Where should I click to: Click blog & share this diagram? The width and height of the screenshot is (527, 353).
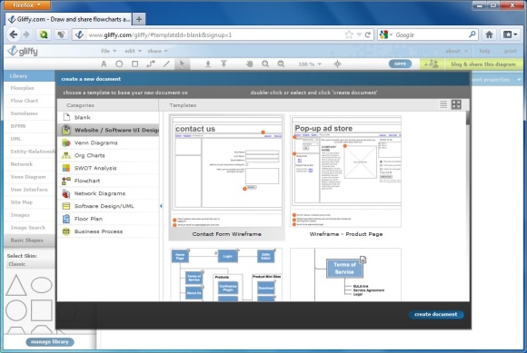point(483,64)
